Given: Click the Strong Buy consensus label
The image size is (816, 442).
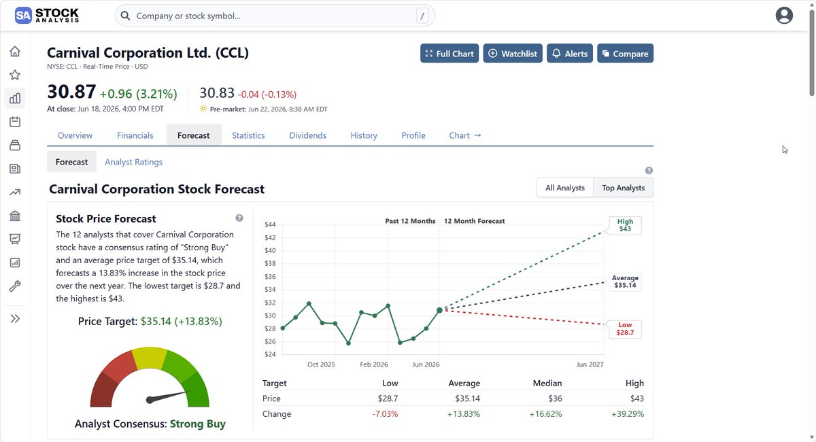Looking at the screenshot, I should [x=198, y=424].
